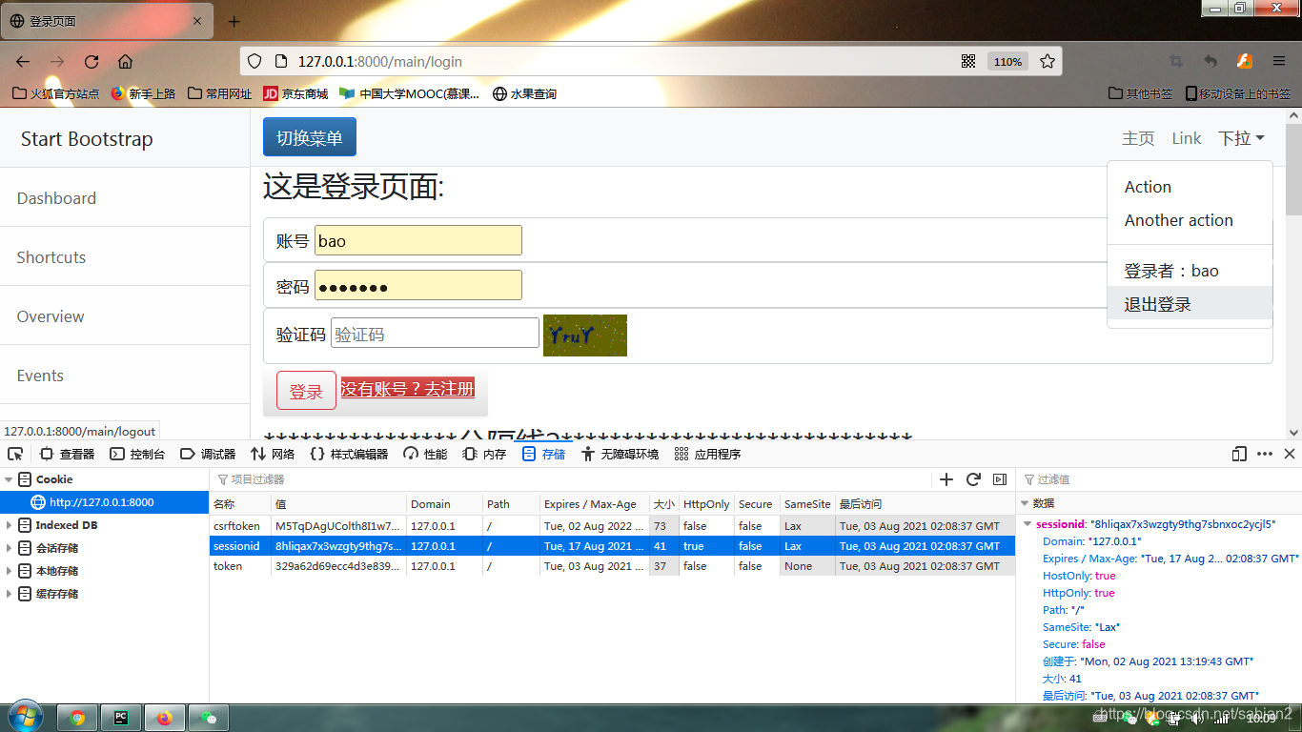The height and width of the screenshot is (732, 1302).
Task: Open the 查看器 inspector tab
Action: pos(67,454)
